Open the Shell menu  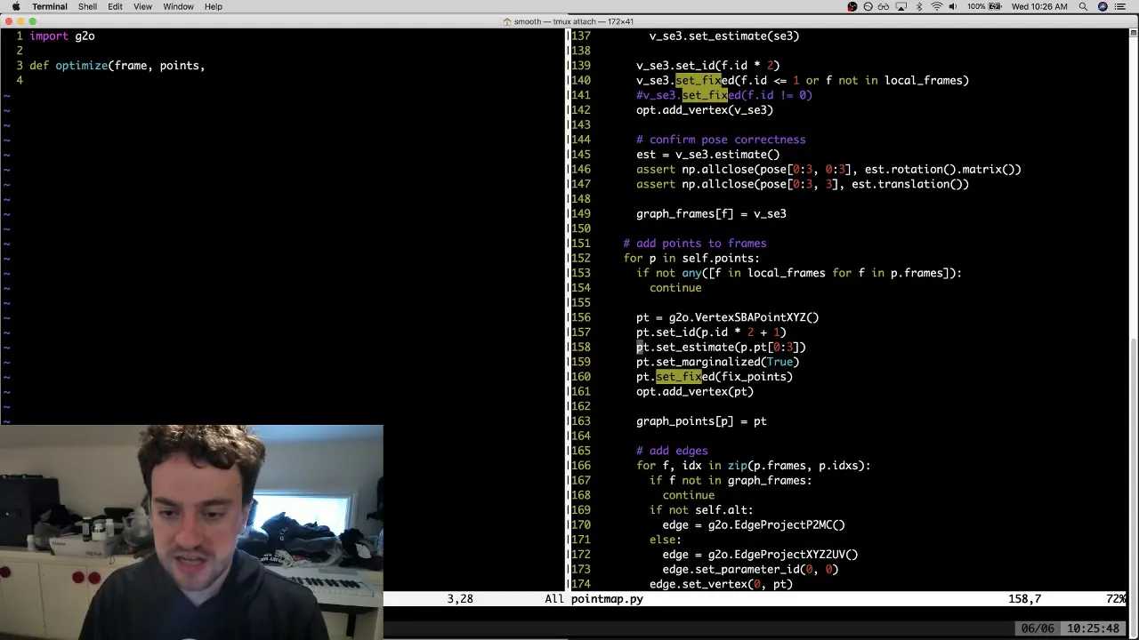click(87, 6)
